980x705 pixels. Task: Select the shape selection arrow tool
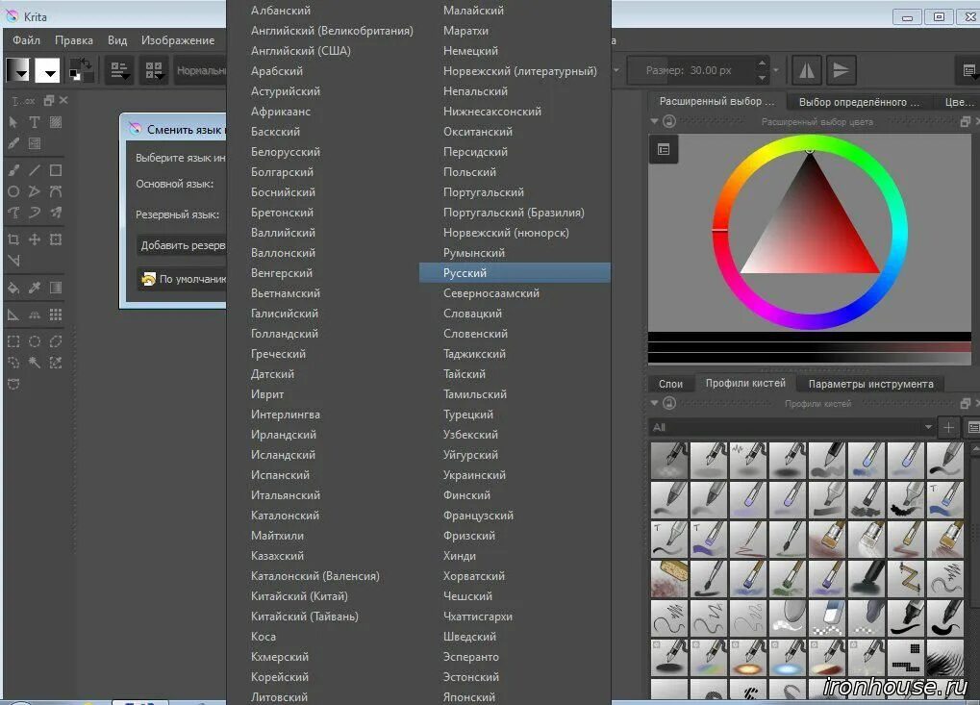pyautogui.click(x=13, y=122)
